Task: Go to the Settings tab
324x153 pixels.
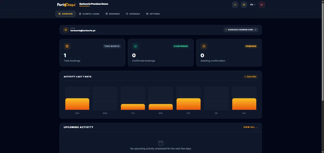Action: [153, 14]
